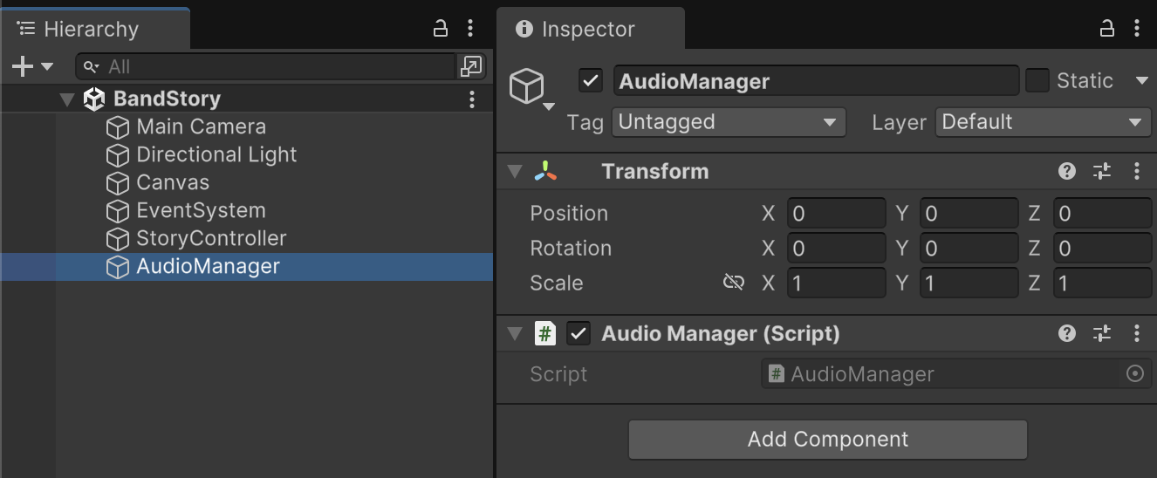The image size is (1157, 478).
Task: Enable the Static checkbox
Action: [1037, 81]
